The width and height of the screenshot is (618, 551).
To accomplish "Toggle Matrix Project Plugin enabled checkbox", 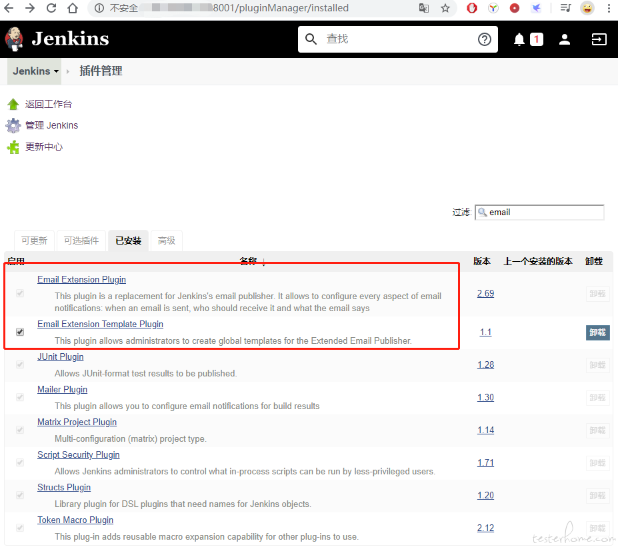I will pos(20,430).
